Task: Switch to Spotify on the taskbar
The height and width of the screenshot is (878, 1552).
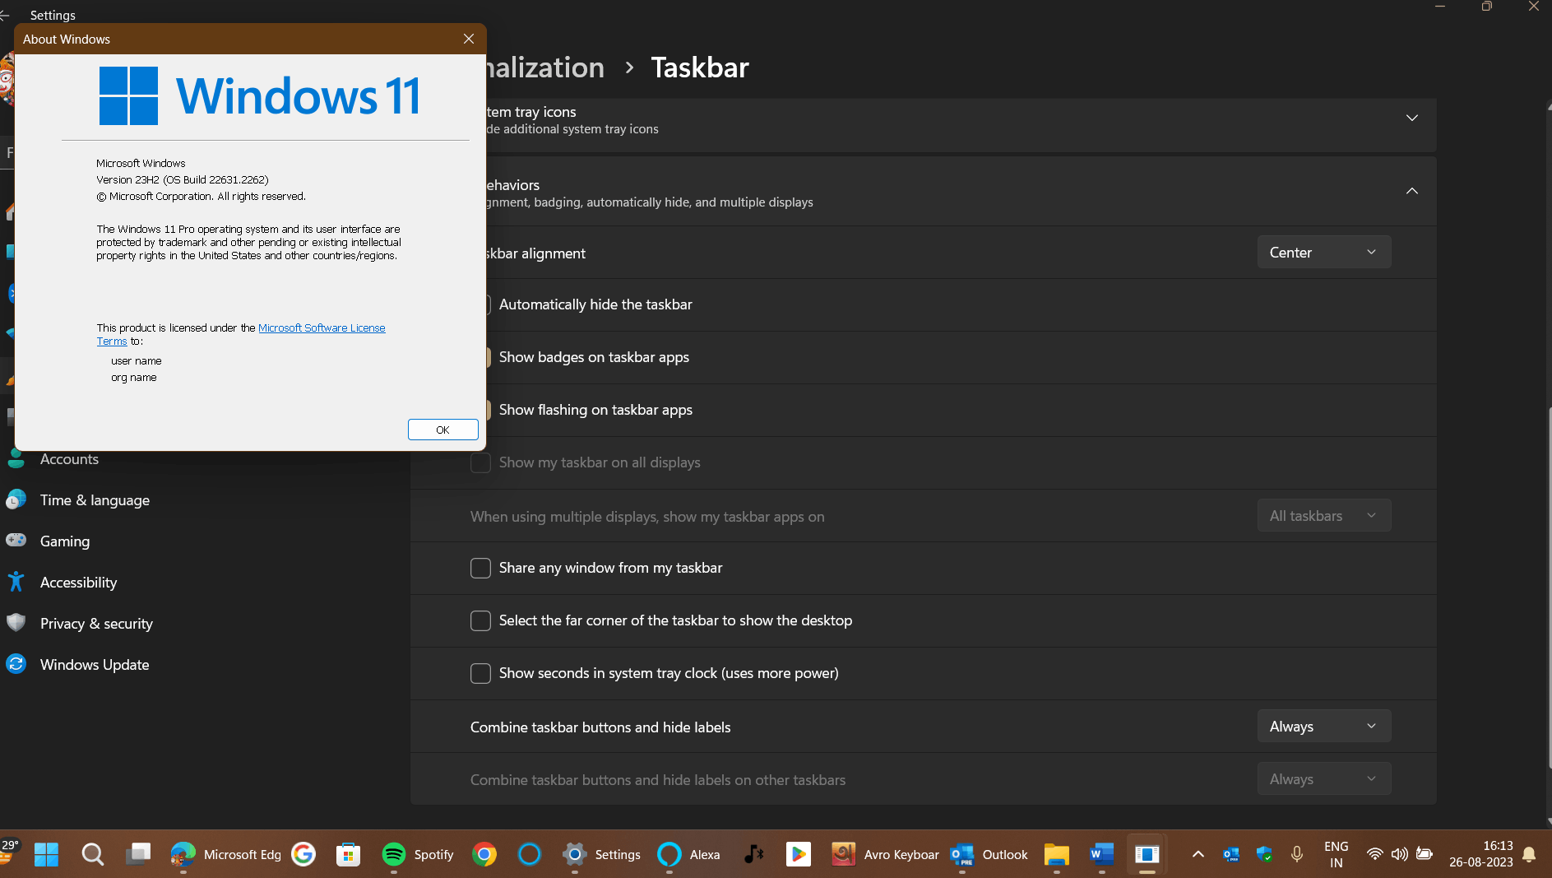Action: click(x=418, y=855)
